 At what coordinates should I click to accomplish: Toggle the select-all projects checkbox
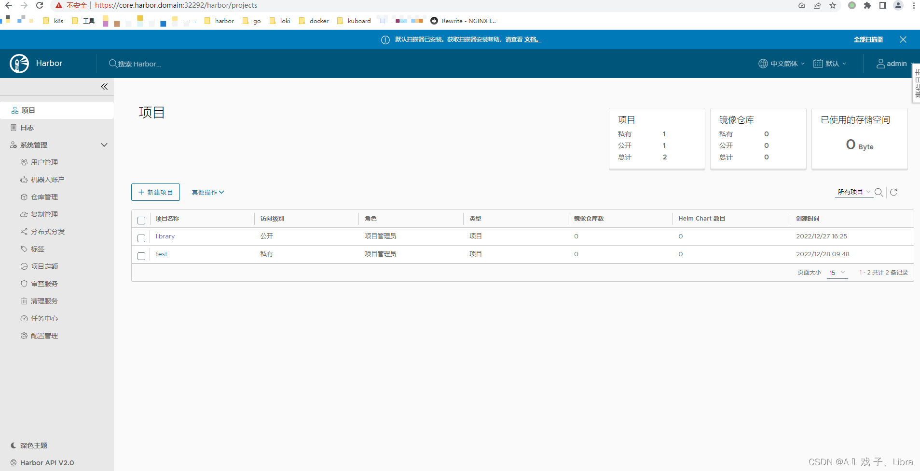point(141,221)
